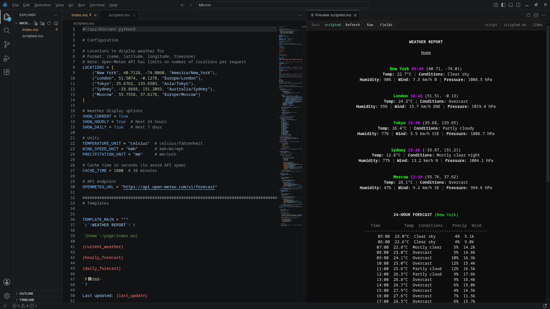Click the 128ms render time label

[537, 25]
